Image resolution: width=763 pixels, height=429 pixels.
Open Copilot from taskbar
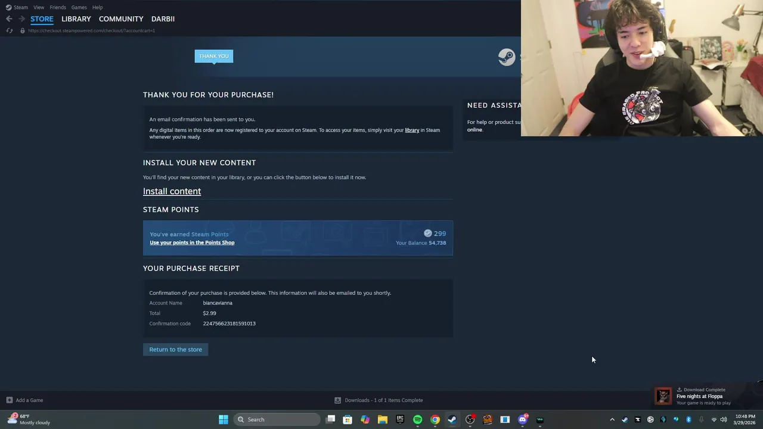(x=365, y=419)
